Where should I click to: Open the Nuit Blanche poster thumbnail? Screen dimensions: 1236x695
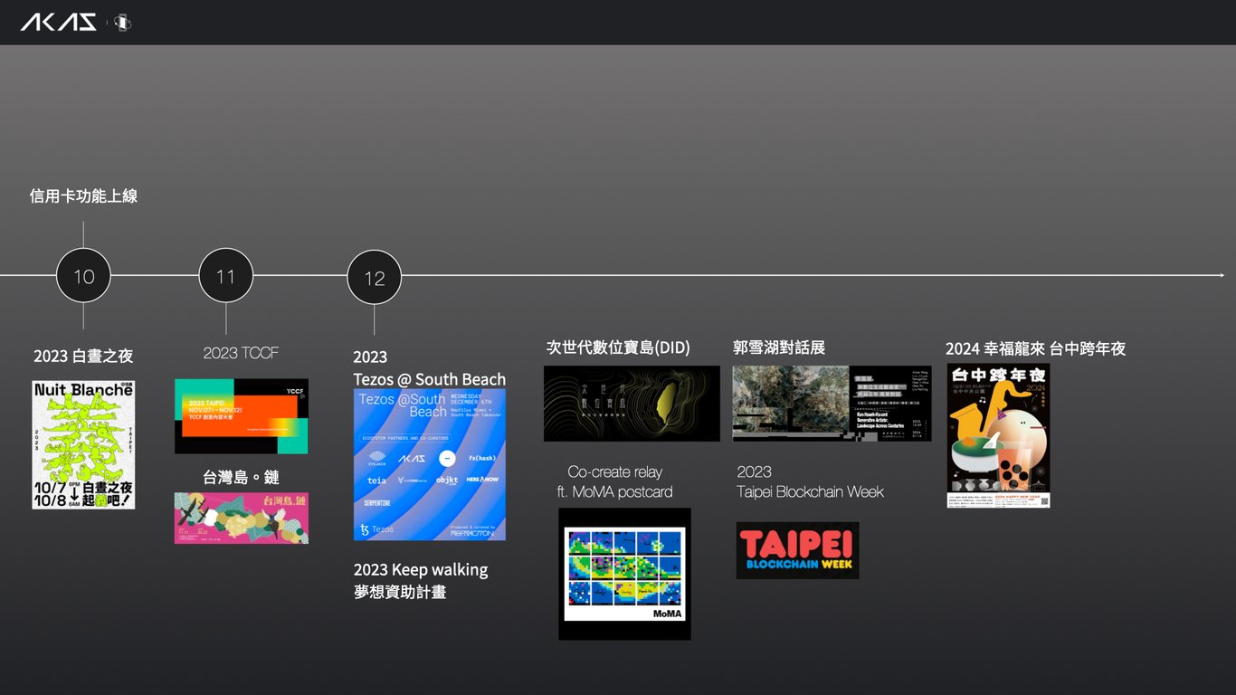coord(83,444)
